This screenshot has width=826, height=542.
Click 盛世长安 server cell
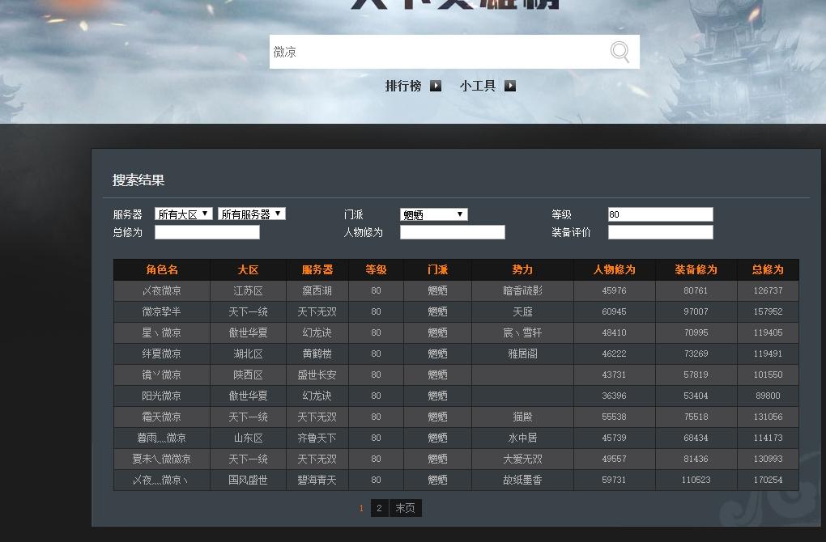click(x=317, y=375)
